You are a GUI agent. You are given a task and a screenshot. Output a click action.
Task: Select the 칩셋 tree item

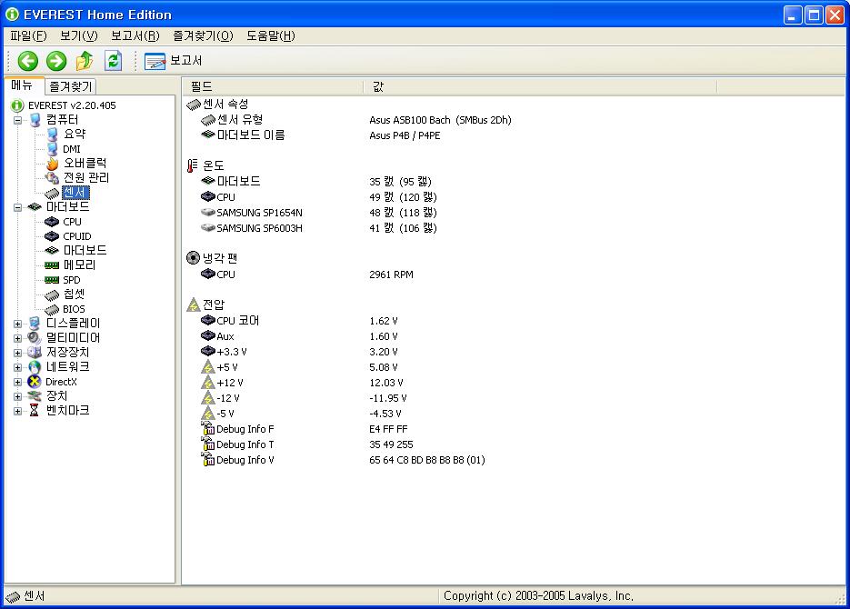click(x=74, y=295)
